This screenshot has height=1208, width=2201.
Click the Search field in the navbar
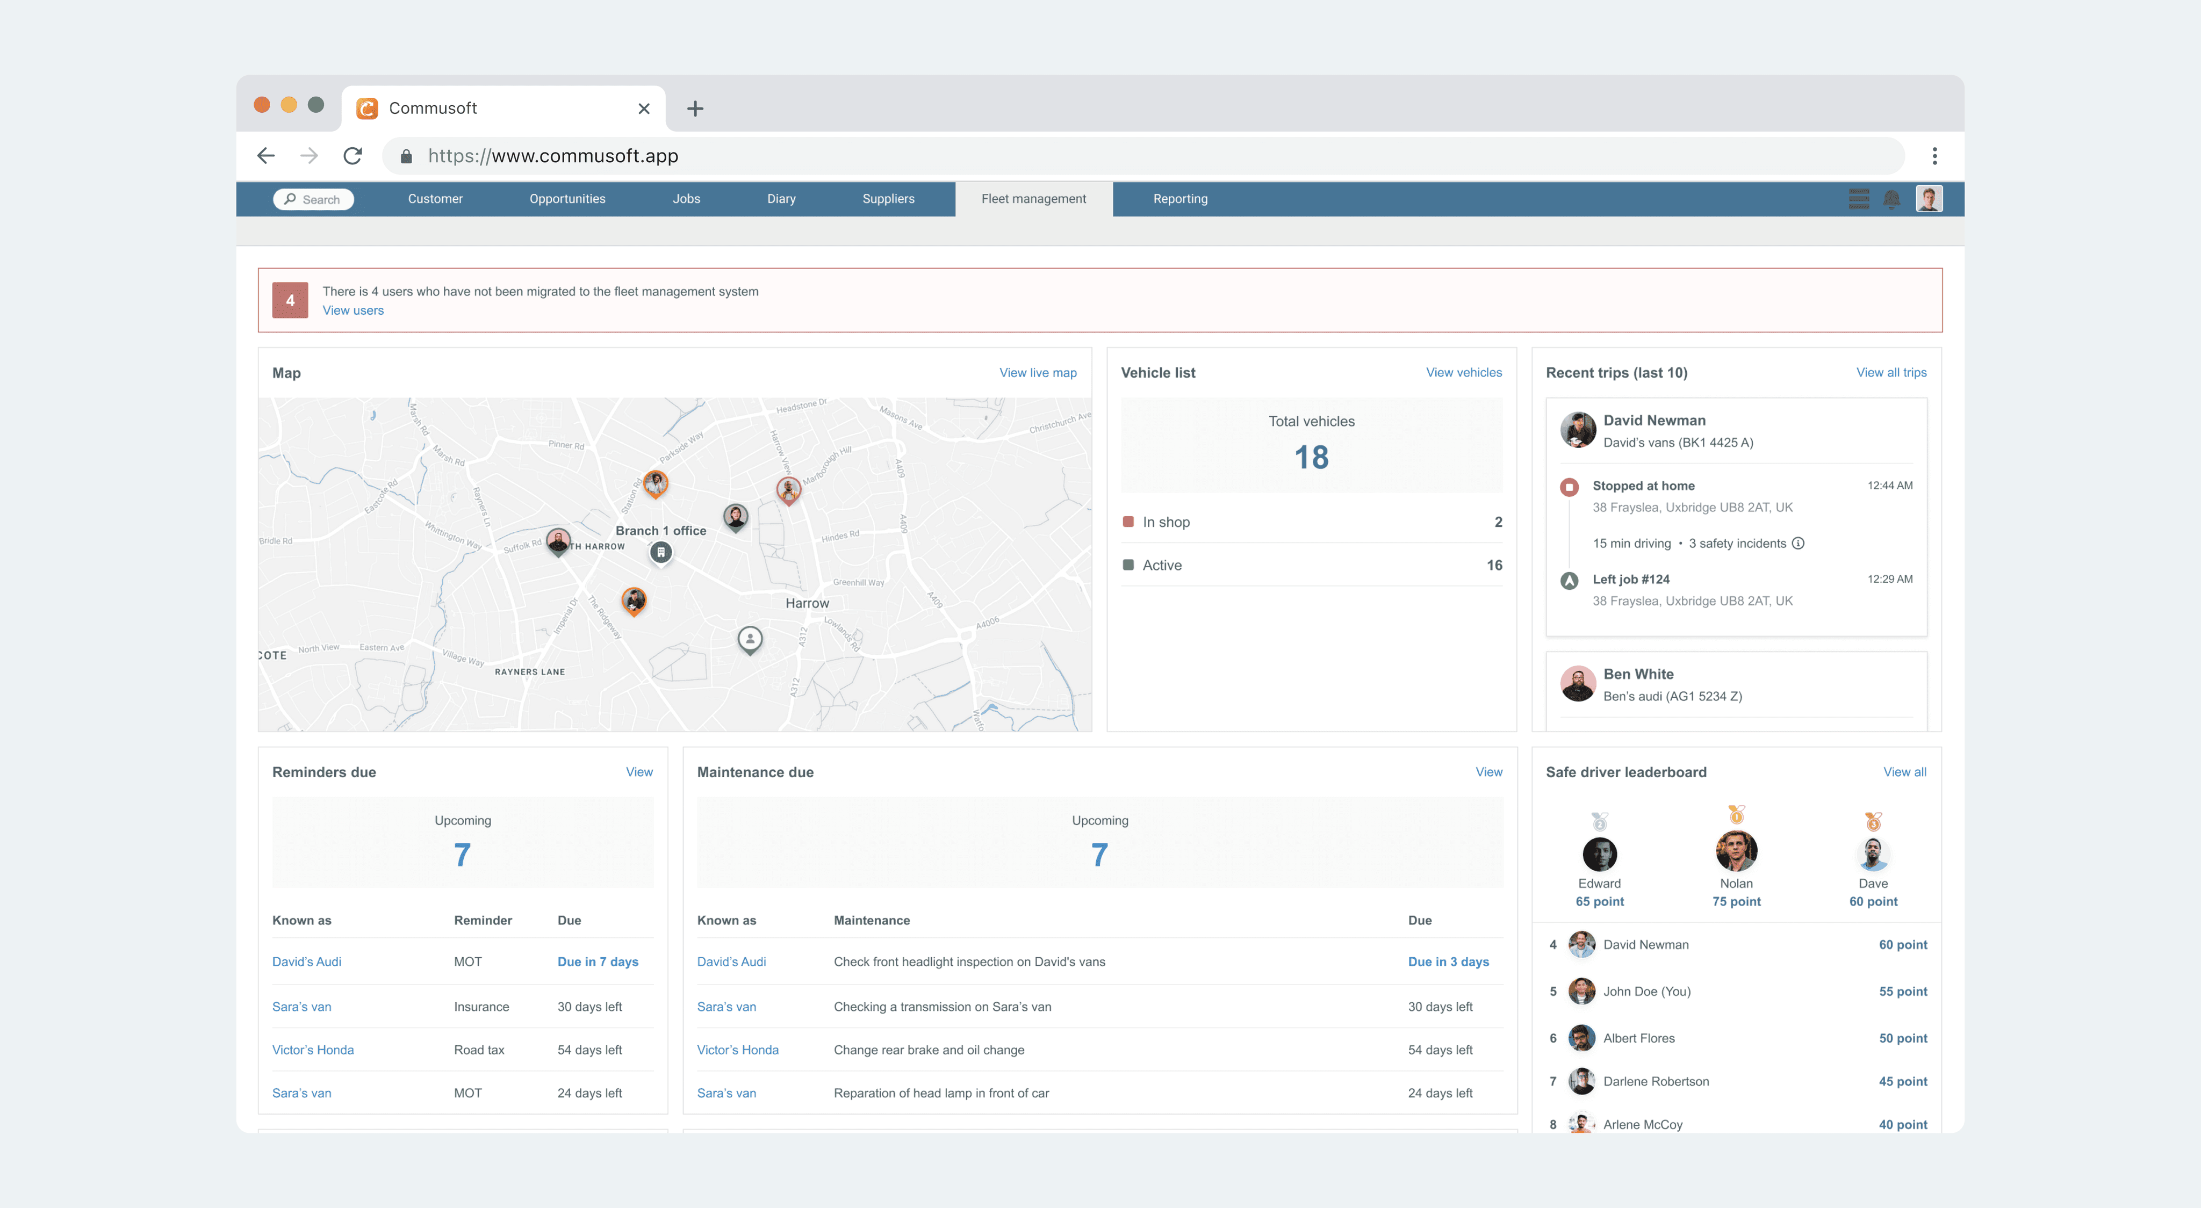pos(314,199)
